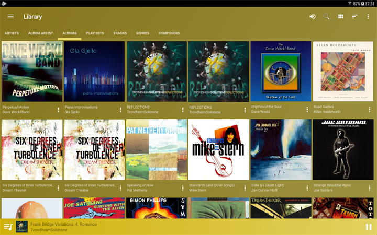Open the options menu for Road Games album
The width and height of the screenshot is (377, 235).
pos(370,110)
